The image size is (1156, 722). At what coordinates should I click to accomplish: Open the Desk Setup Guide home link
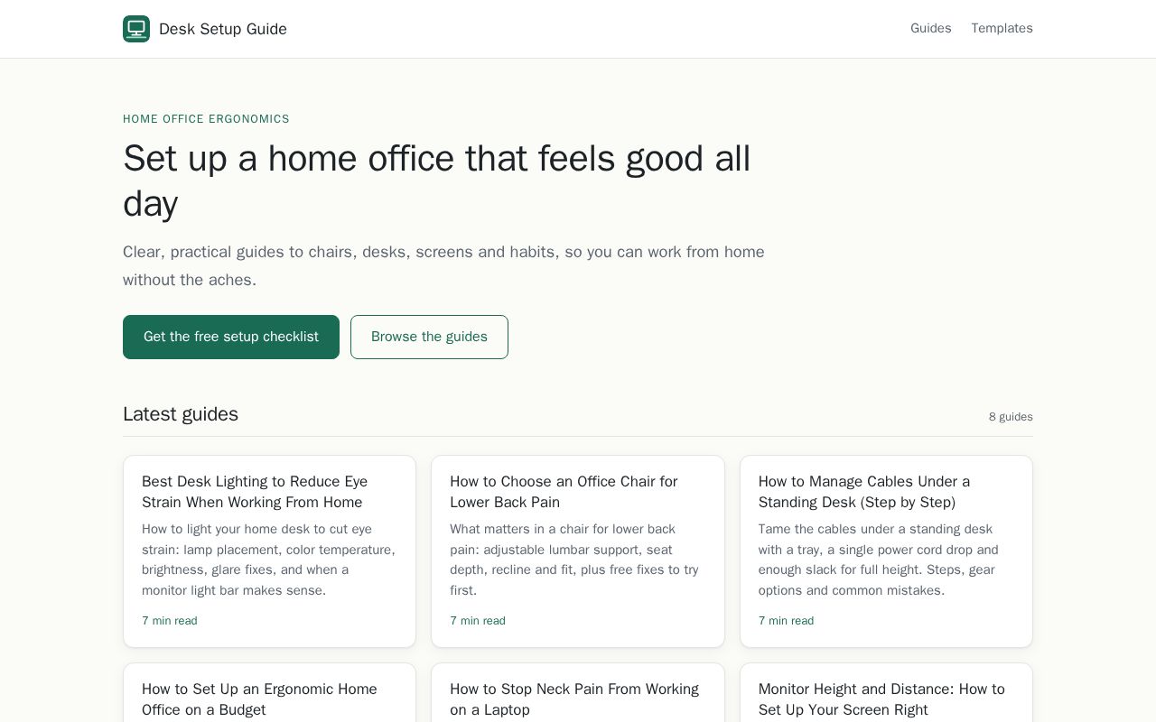click(205, 29)
